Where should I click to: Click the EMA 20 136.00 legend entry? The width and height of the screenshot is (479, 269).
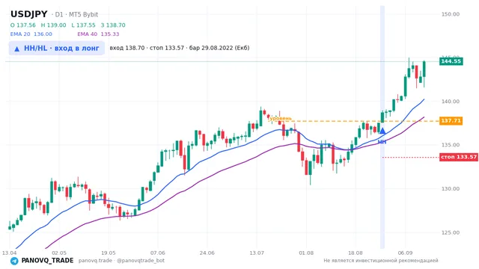coord(31,34)
